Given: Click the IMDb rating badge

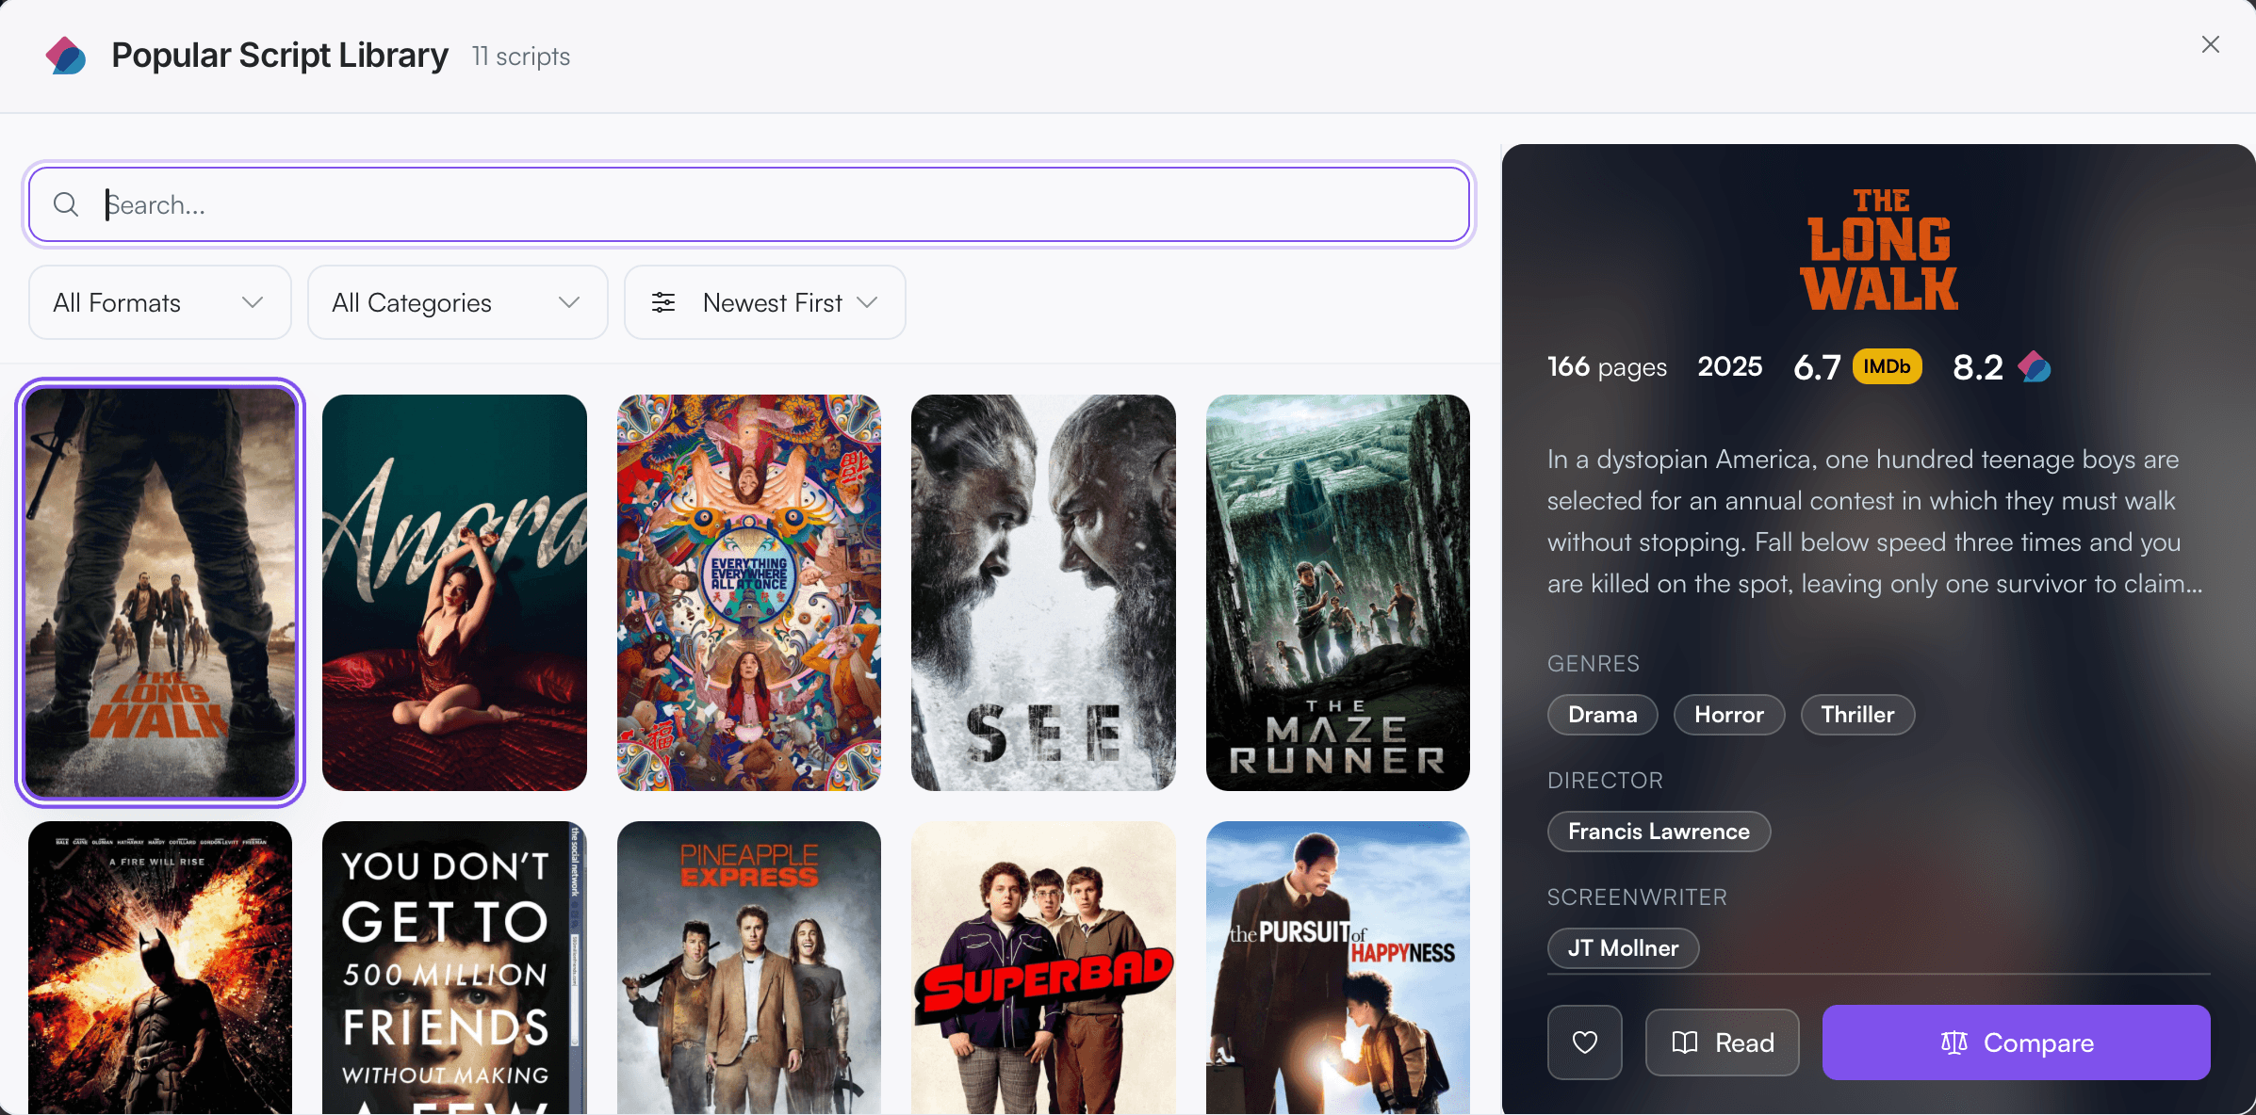Looking at the screenshot, I should pyautogui.click(x=1887, y=366).
